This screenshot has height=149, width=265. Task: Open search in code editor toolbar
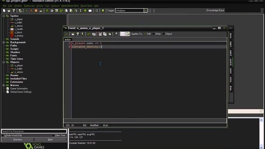(116, 34)
